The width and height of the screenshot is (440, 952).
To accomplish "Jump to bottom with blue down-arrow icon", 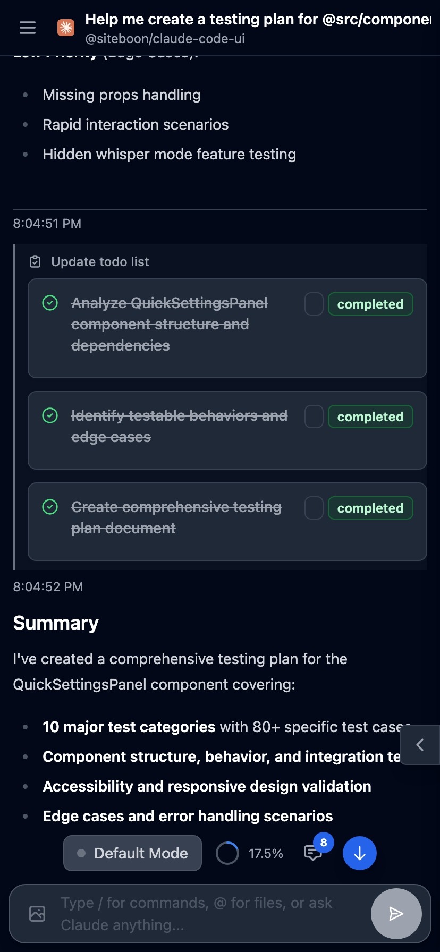I will [x=359, y=853].
